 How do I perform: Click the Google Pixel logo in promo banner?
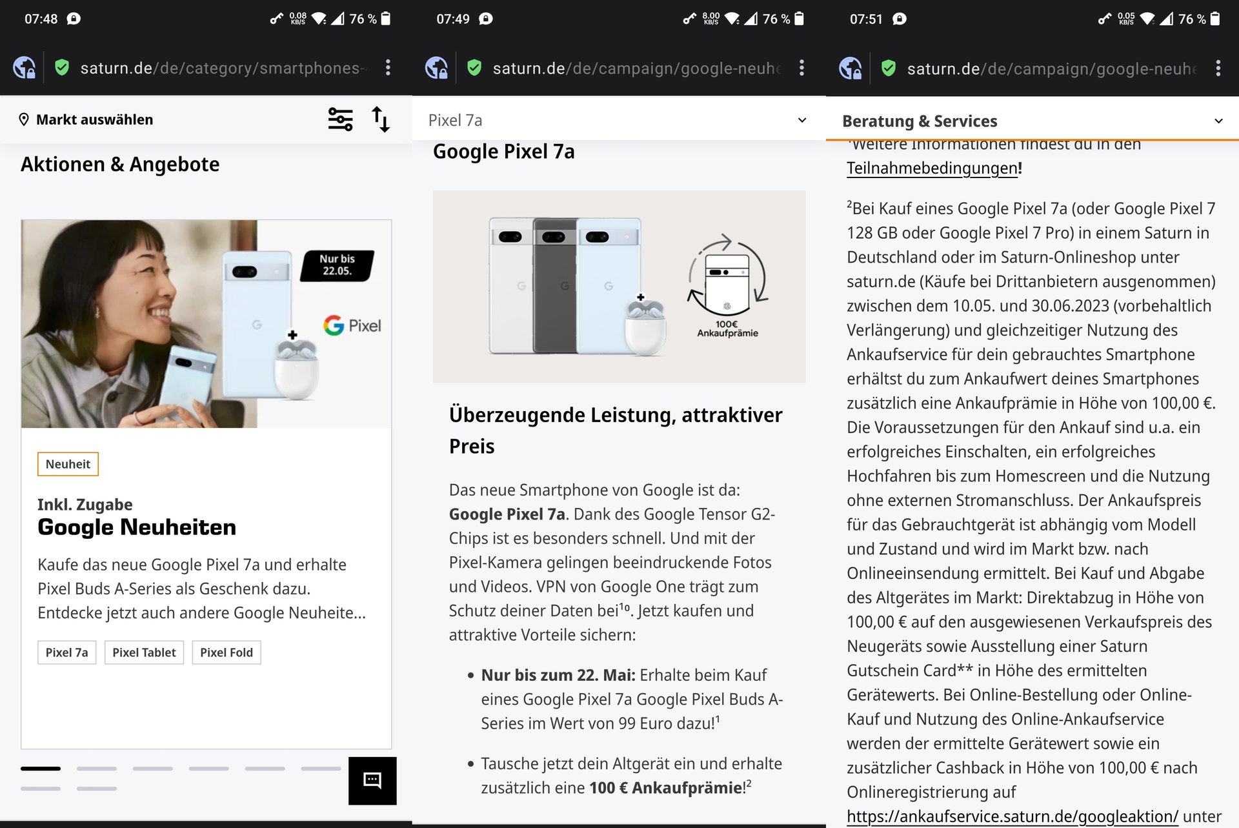pyautogui.click(x=352, y=325)
